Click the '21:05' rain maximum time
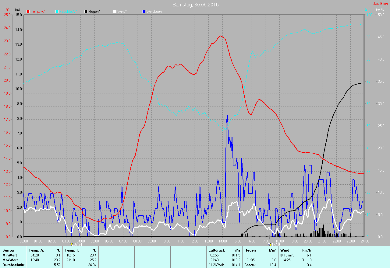 pyautogui.click(x=250, y=260)
